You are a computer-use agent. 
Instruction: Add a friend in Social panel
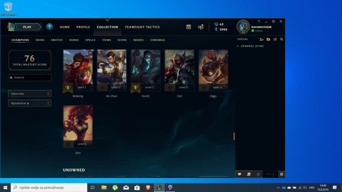pyautogui.click(x=262, y=39)
